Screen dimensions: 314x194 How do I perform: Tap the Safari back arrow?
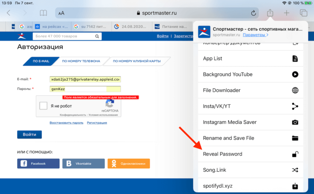click(x=8, y=13)
